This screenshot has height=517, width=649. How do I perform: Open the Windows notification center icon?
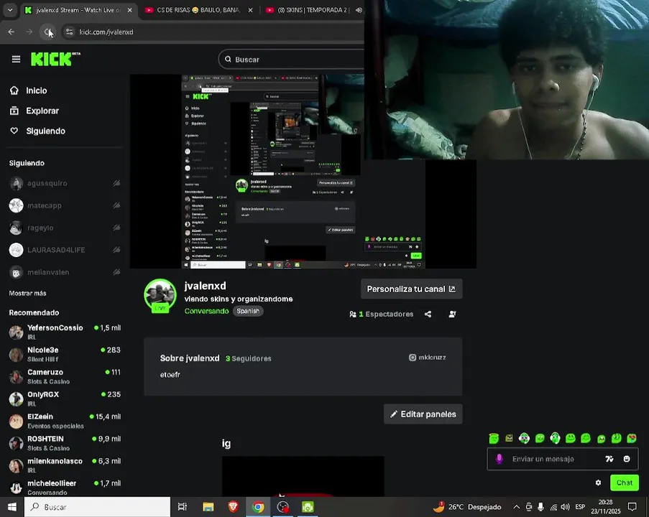point(632,507)
